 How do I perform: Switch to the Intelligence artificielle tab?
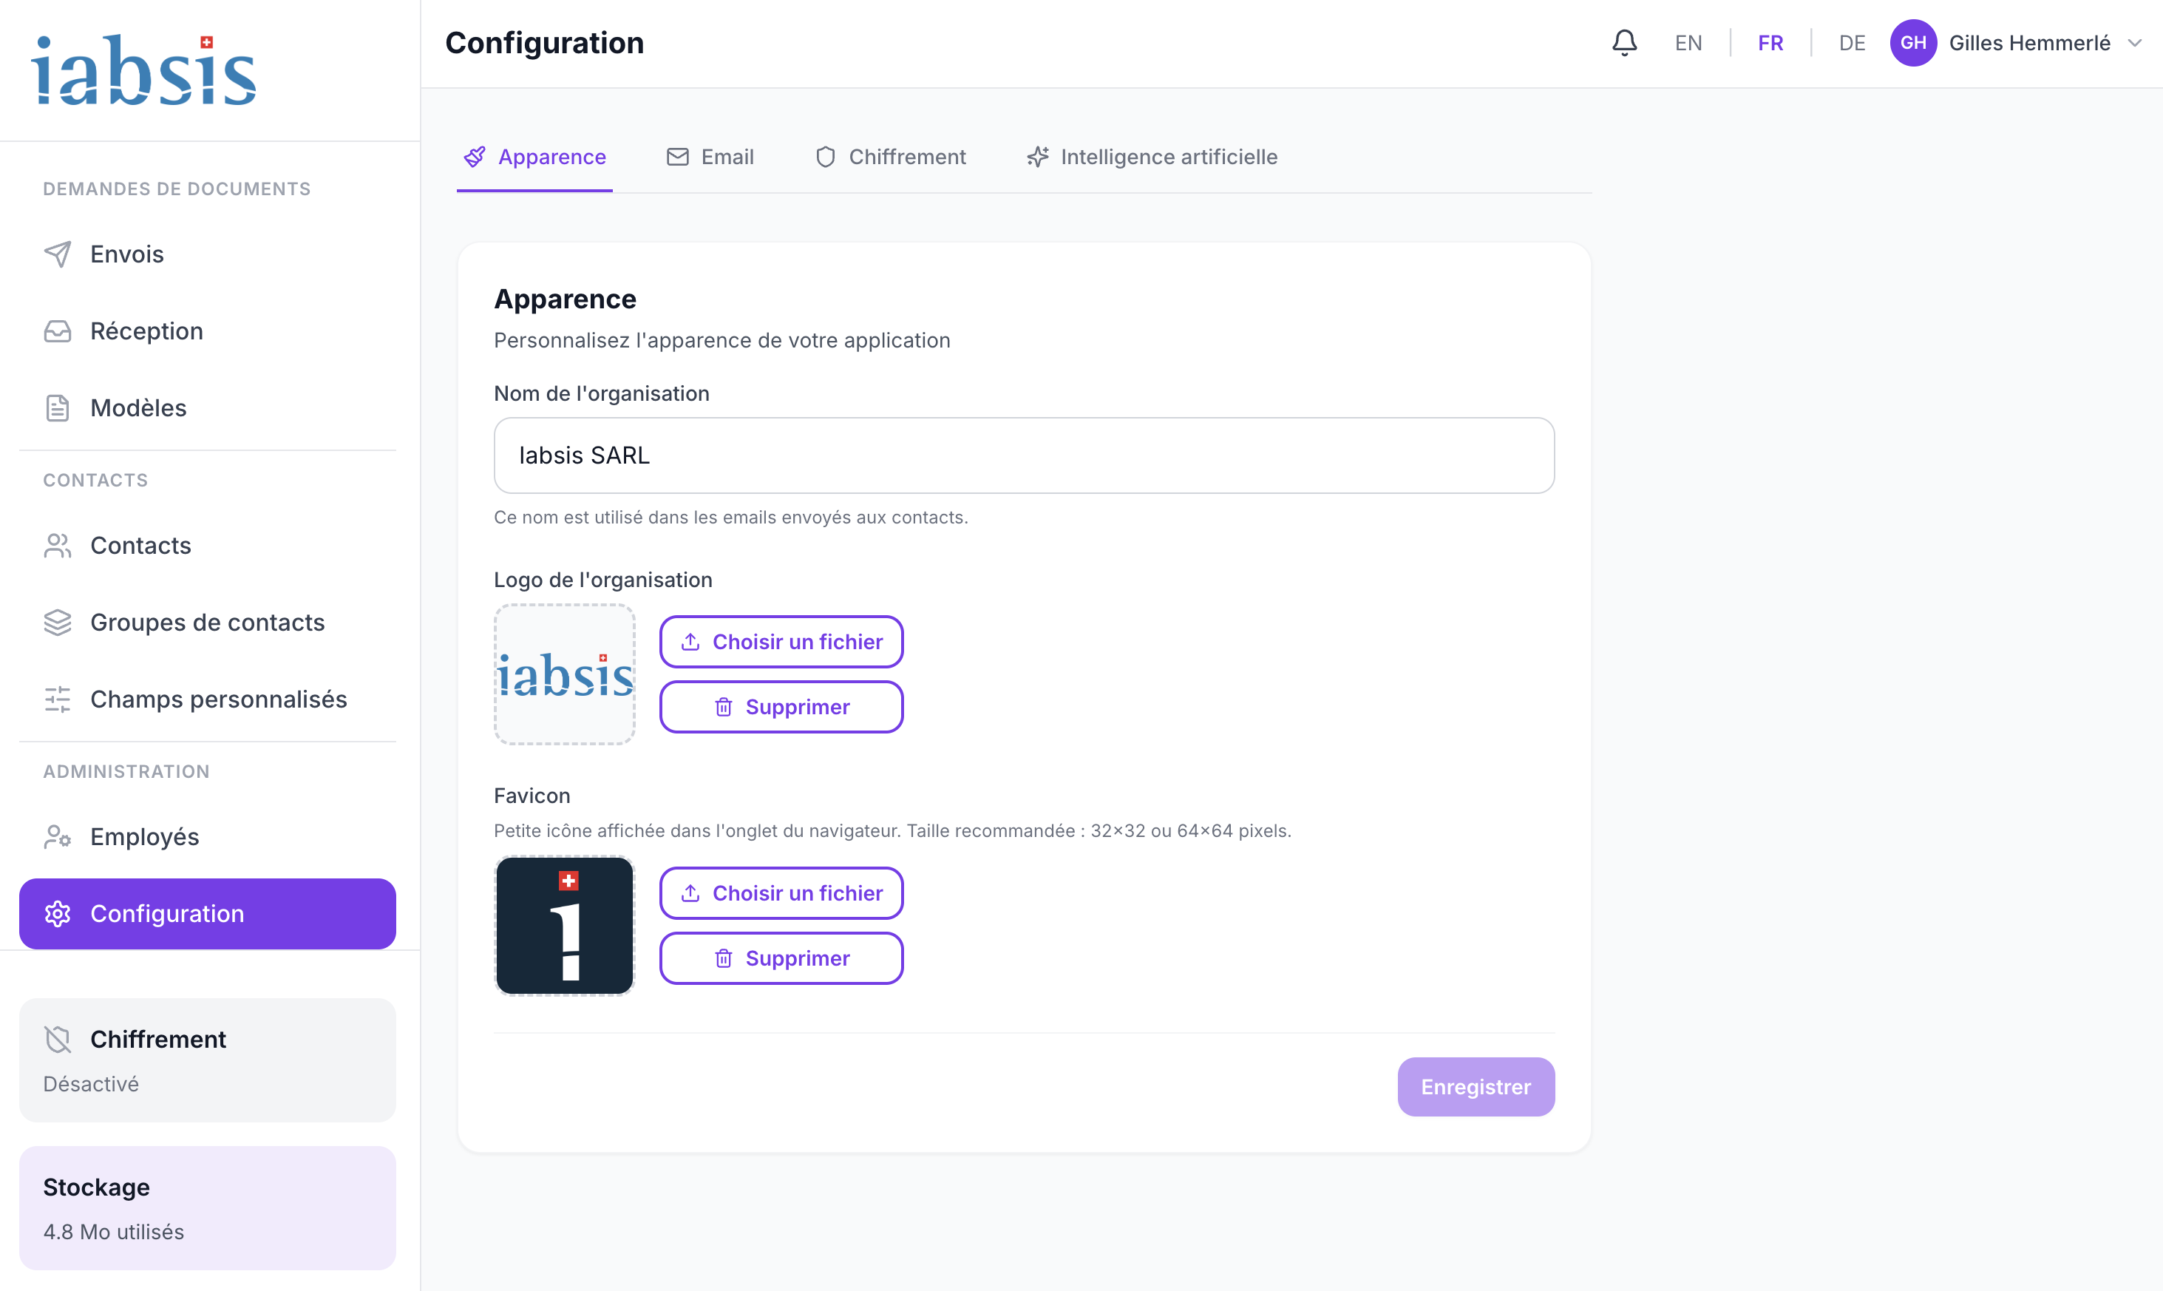1152,157
